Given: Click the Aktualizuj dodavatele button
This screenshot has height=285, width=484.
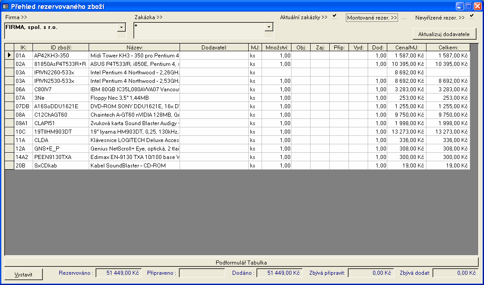Looking at the screenshot, I should (443, 34).
